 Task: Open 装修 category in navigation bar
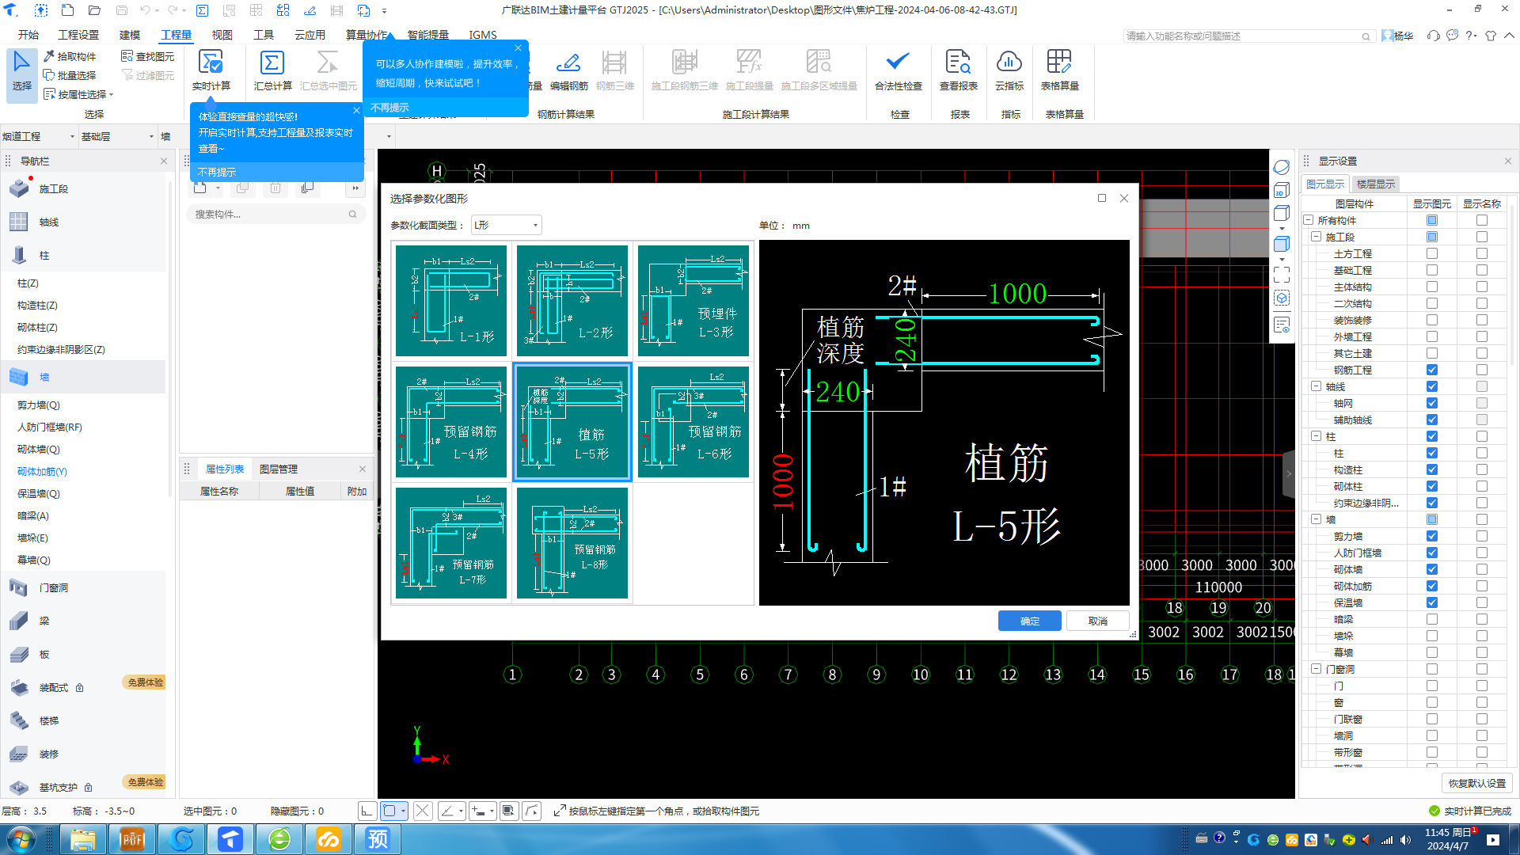point(49,754)
